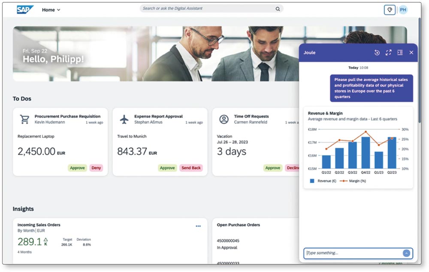The width and height of the screenshot is (429, 272).
Task: Click the search magnifier icon
Action: tap(278, 9)
